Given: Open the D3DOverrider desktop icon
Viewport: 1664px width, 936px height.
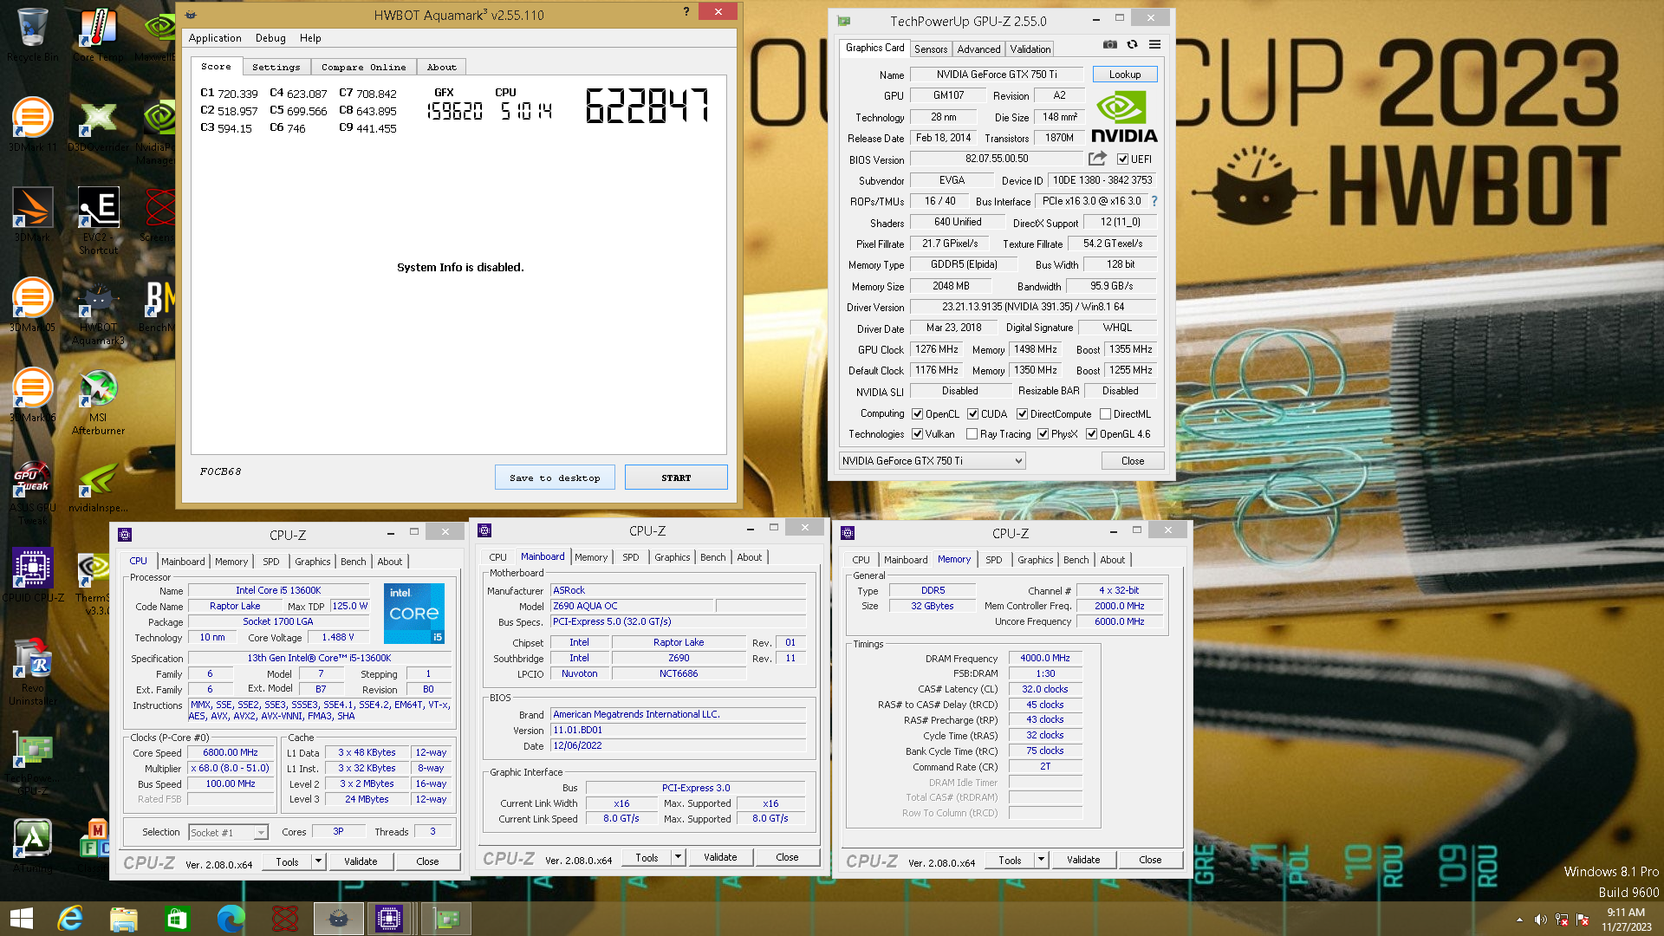Looking at the screenshot, I should pyautogui.click(x=98, y=125).
